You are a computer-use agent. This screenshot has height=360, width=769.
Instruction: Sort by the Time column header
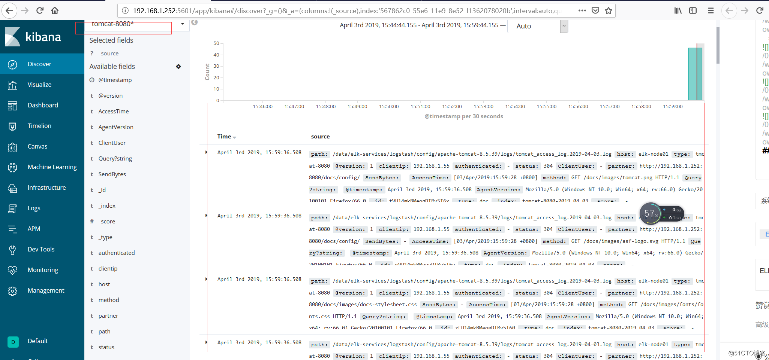[226, 137]
